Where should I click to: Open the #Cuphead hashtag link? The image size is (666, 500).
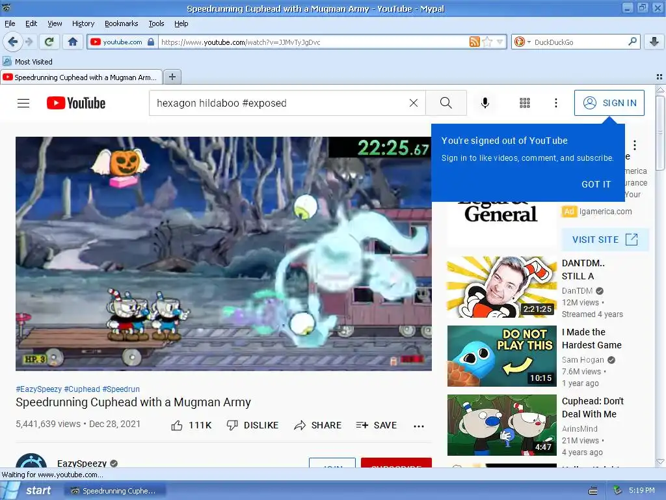coord(82,389)
